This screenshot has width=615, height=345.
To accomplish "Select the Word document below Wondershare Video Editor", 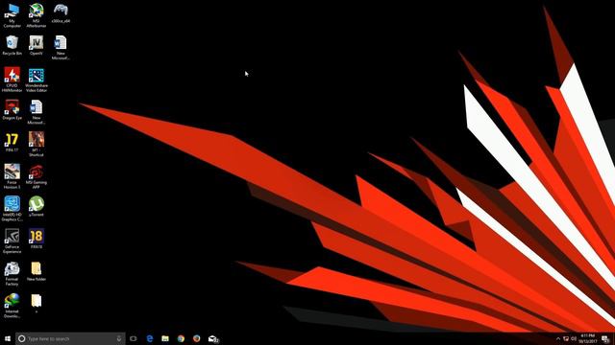I will pyautogui.click(x=37, y=112).
